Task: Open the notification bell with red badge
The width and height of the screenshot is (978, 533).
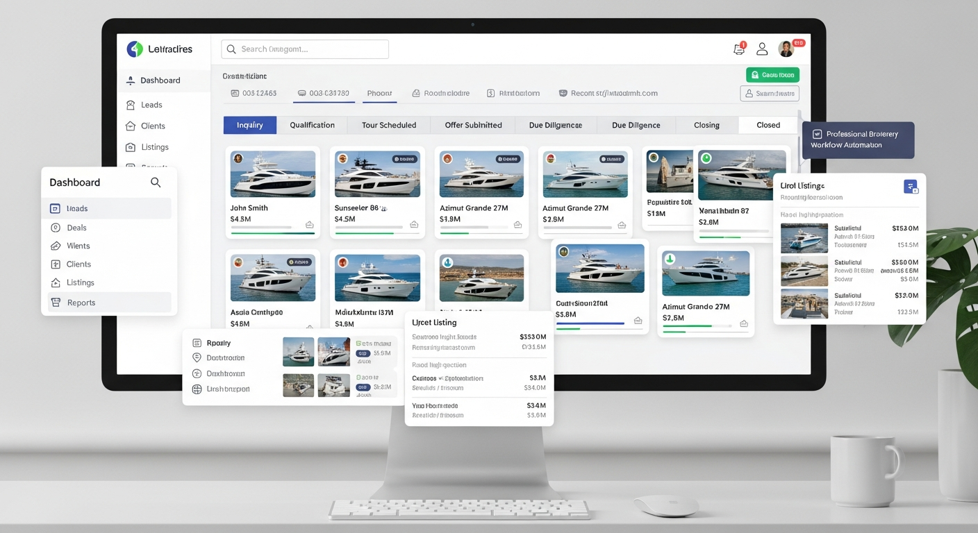Action: pyautogui.click(x=739, y=49)
